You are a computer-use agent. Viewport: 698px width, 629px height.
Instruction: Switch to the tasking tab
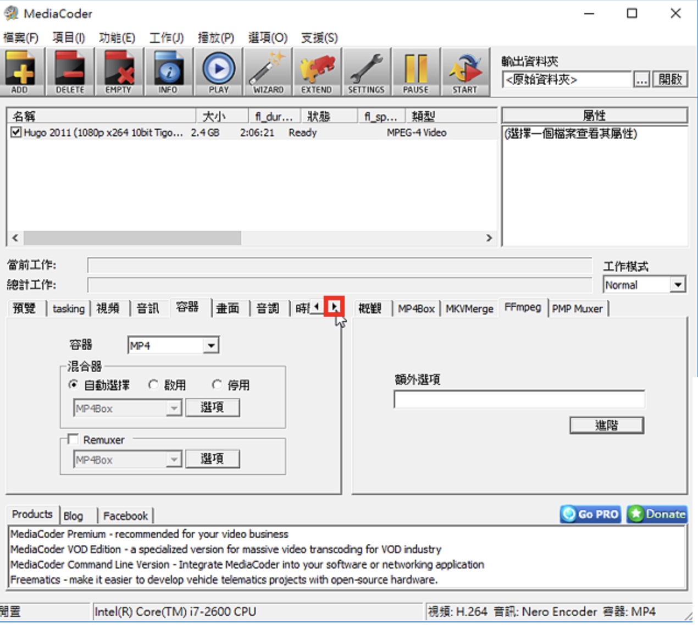pyautogui.click(x=69, y=308)
